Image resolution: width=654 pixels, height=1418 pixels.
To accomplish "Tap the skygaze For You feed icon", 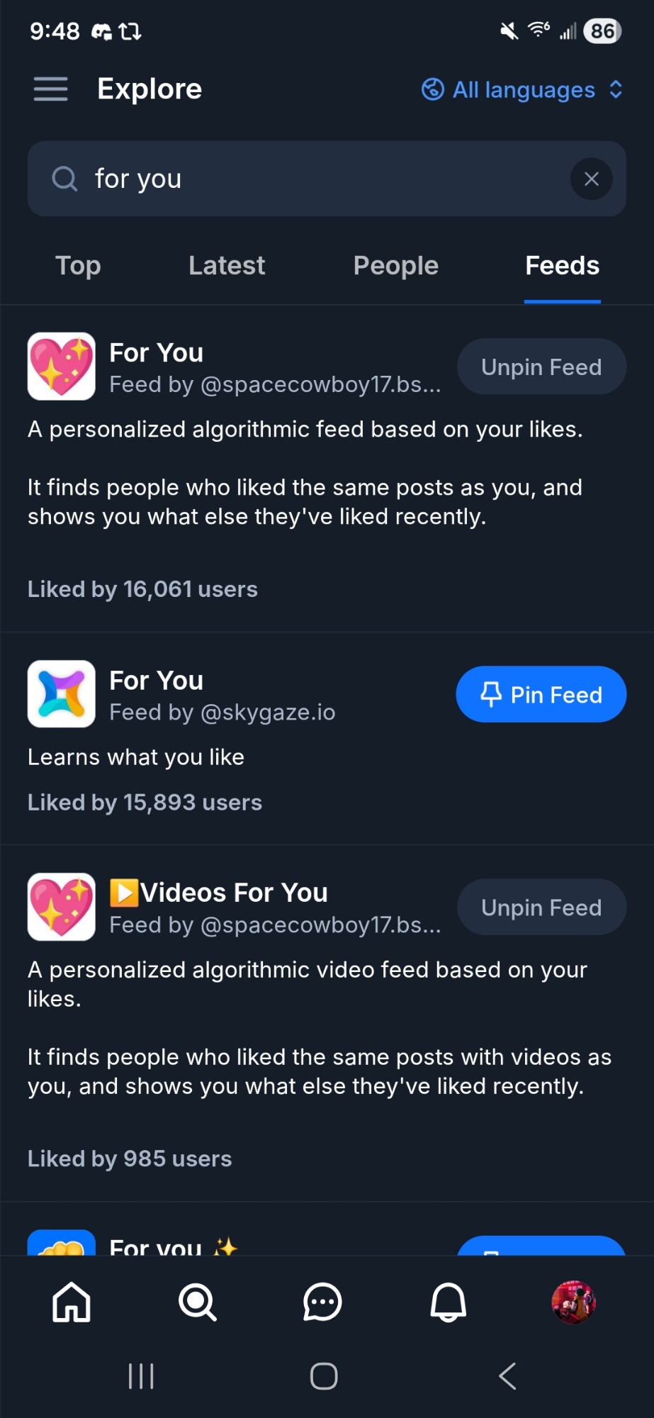I will point(62,693).
